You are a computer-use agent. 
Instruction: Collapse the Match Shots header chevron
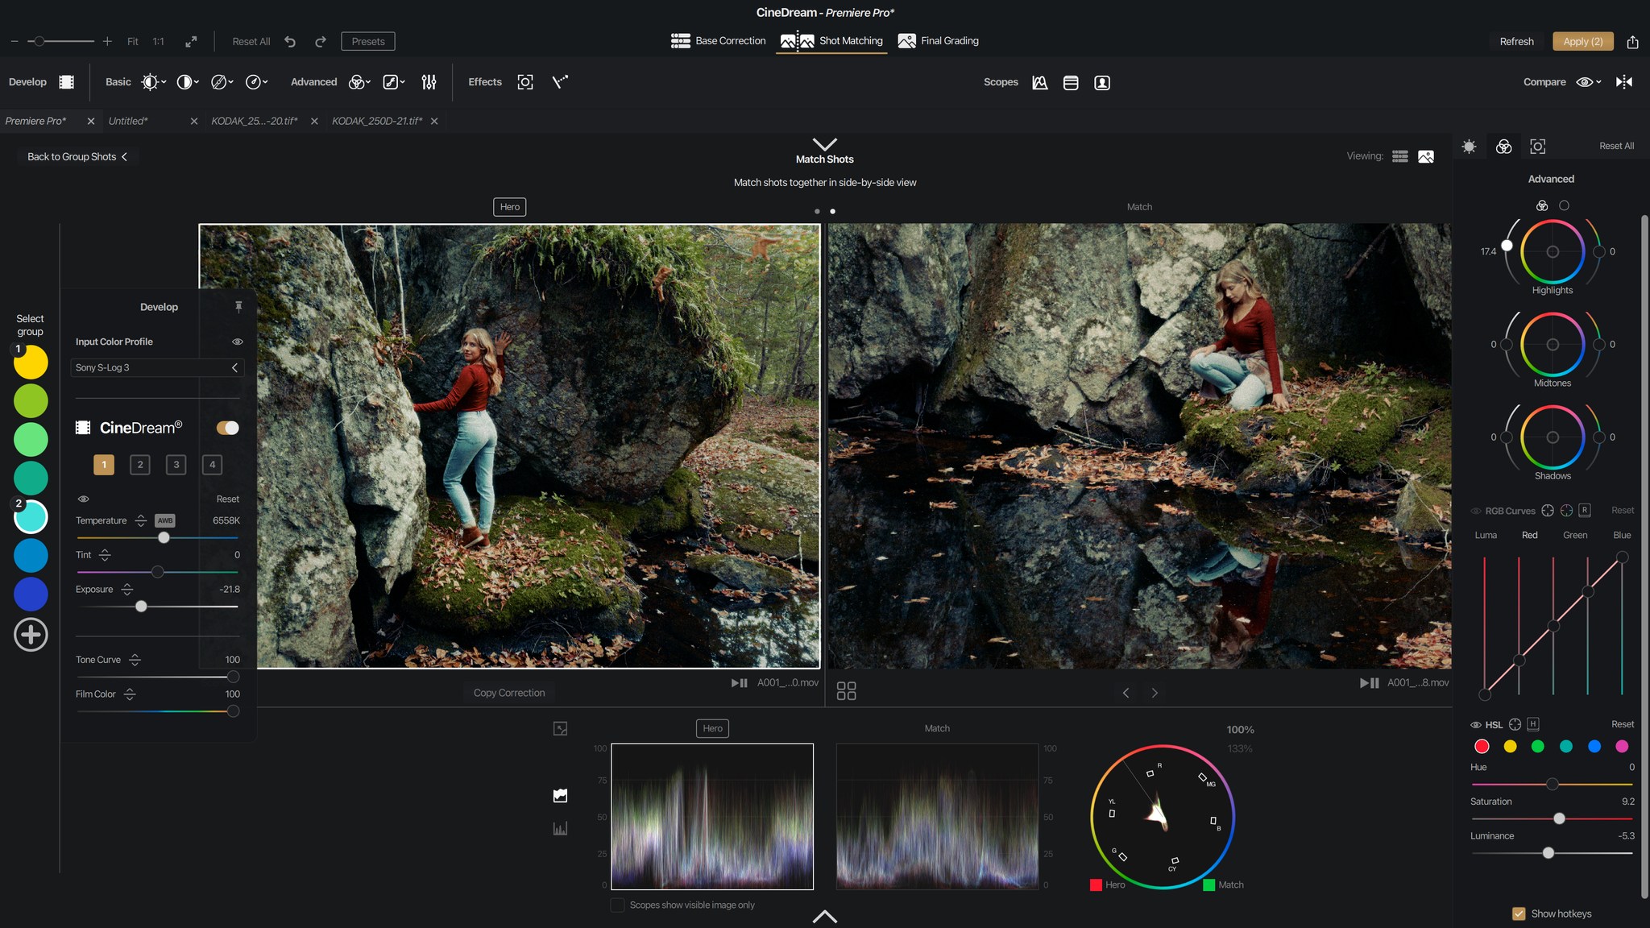coord(825,144)
